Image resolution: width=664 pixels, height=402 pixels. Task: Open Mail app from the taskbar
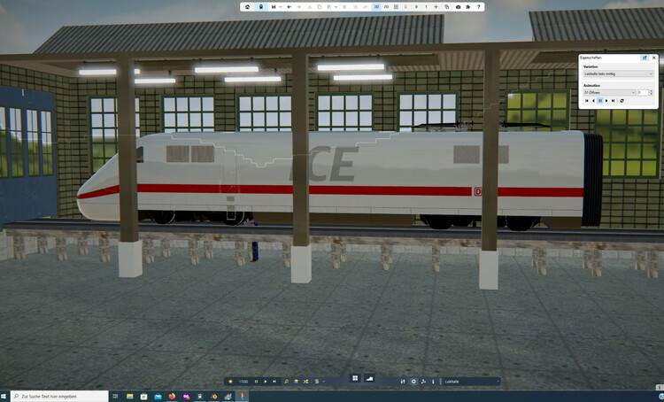[158, 397]
